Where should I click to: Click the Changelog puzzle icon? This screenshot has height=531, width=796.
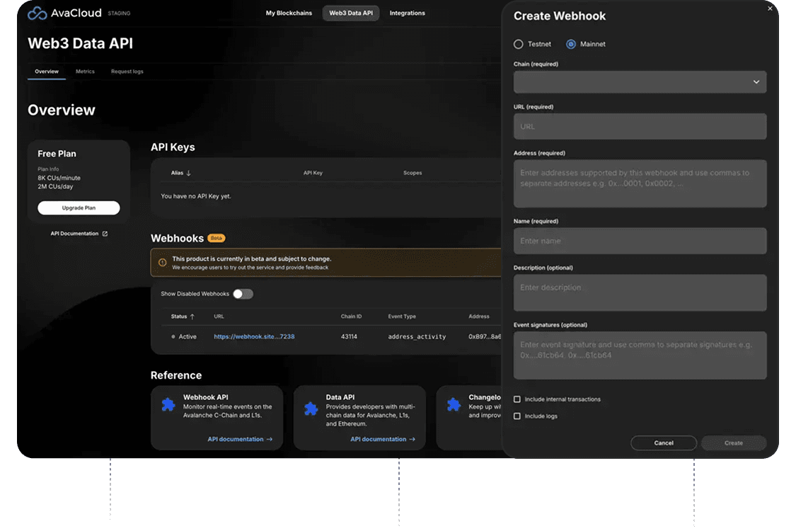(454, 405)
